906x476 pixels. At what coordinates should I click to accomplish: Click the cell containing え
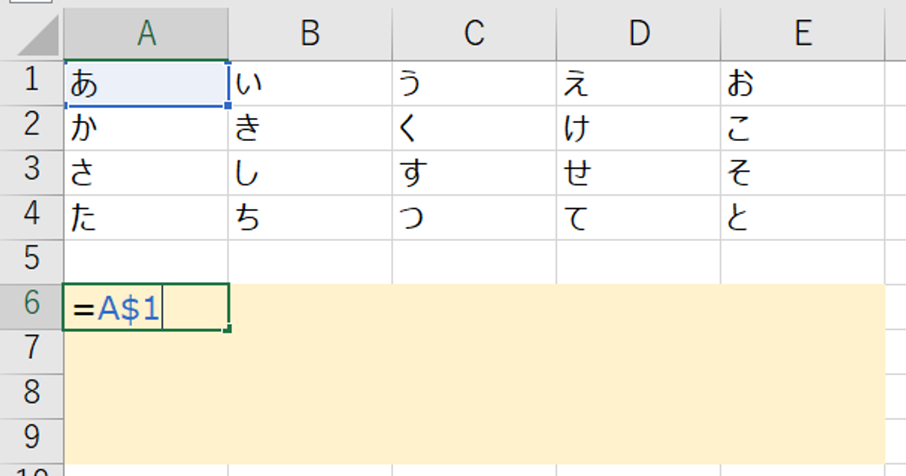639,83
